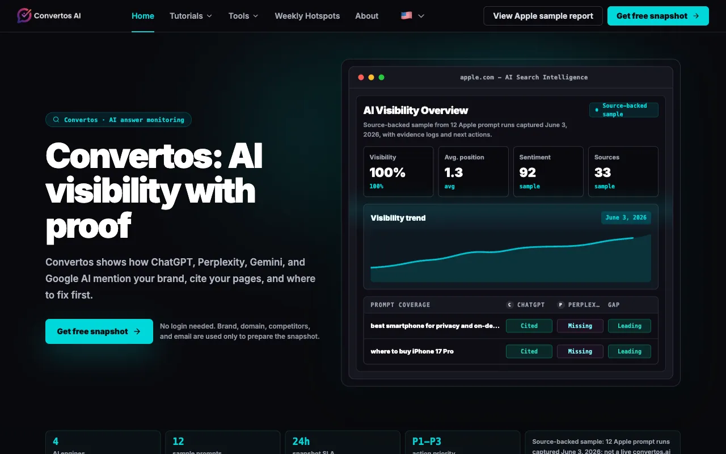The height and width of the screenshot is (454, 726).
Task: Click the AI Visibility Overview heading
Action: [416, 110]
